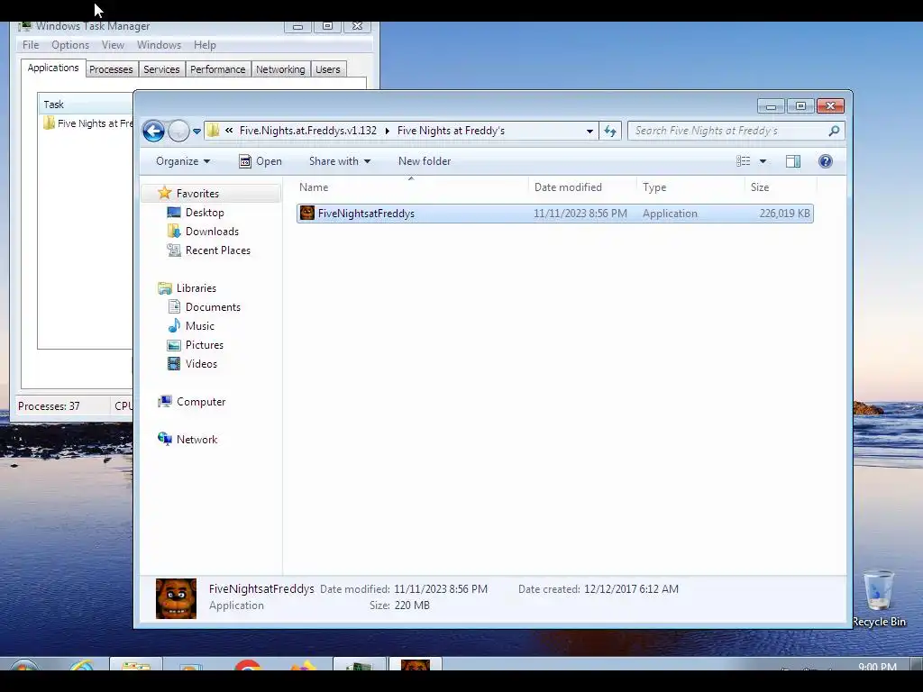Go to Five.Nights.at.Freddys.v1.132 breadcrumb

tap(308, 131)
